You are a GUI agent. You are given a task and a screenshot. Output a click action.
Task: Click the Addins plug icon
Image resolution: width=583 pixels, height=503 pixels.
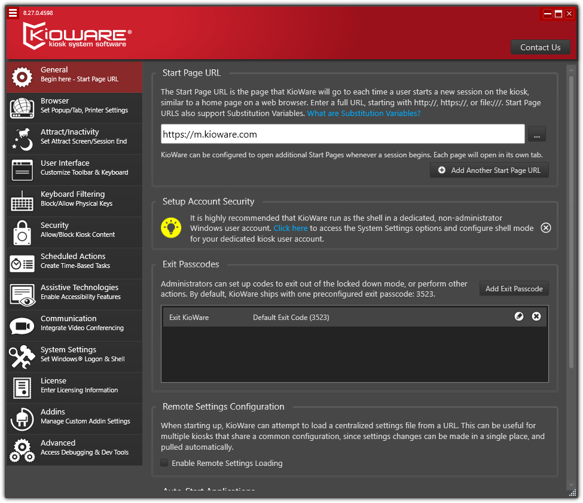pos(22,419)
